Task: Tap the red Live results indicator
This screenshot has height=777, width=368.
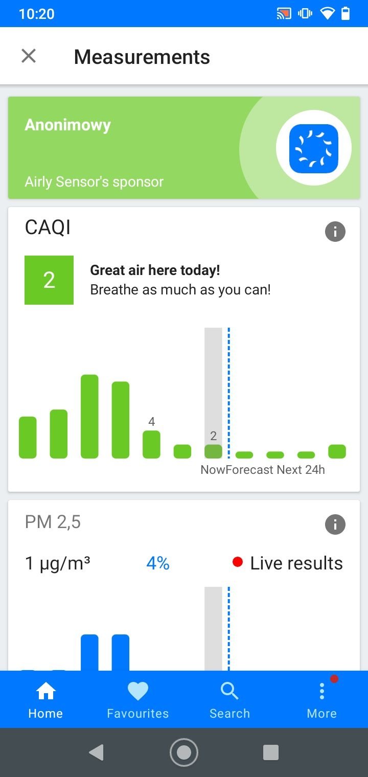Action: pos(237,562)
